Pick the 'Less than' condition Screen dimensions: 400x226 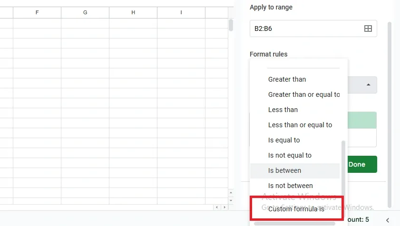coord(283,110)
